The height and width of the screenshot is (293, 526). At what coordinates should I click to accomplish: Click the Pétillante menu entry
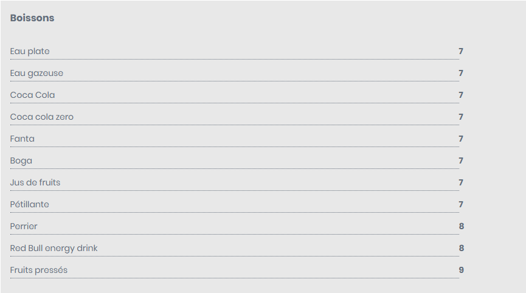30,204
